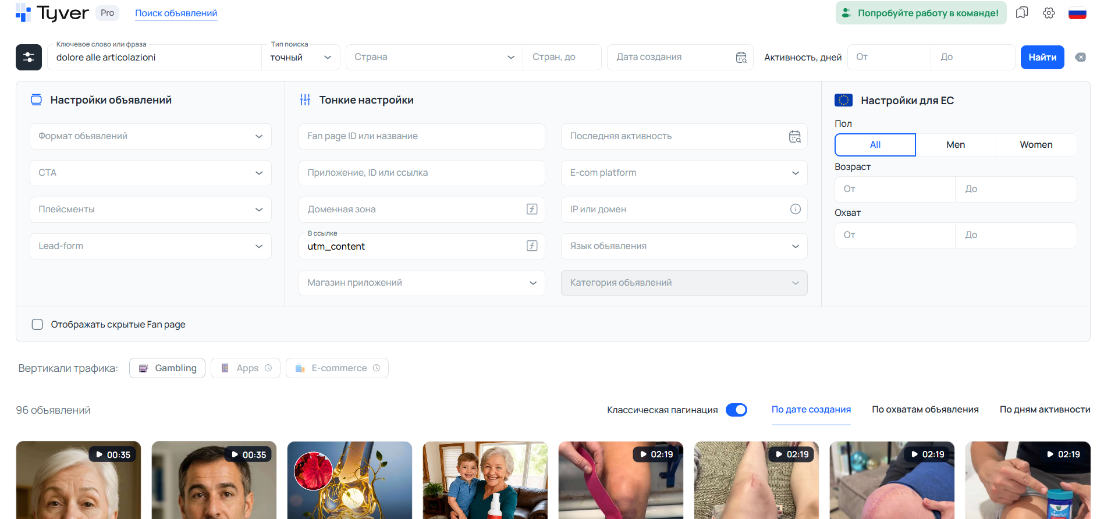
Task: Click the reach To field
Action: tap(1016, 235)
